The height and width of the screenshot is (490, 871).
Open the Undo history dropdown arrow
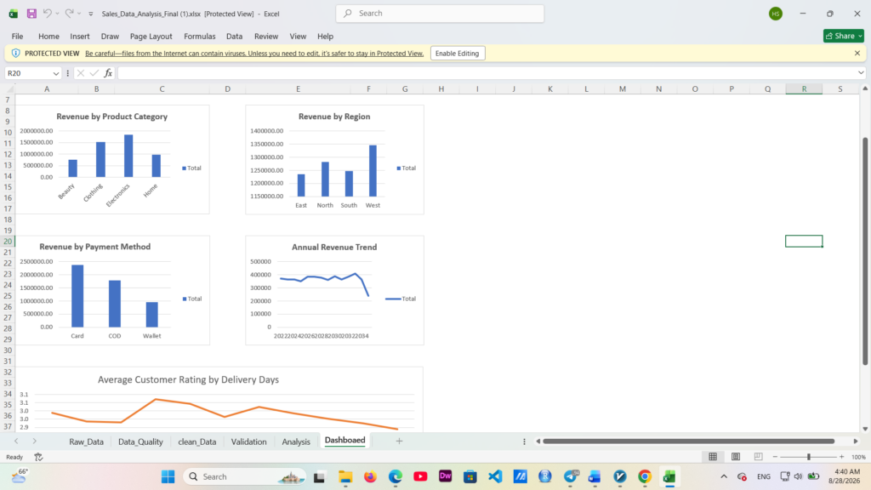57,14
